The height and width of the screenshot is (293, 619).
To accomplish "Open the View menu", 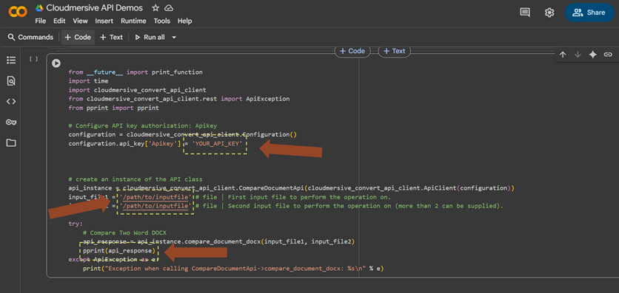I will 81,21.
